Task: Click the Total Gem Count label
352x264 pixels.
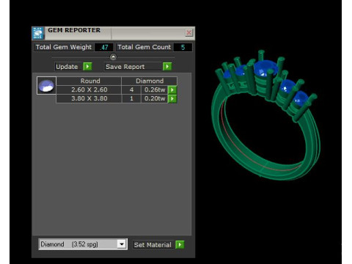Action: (x=144, y=47)
